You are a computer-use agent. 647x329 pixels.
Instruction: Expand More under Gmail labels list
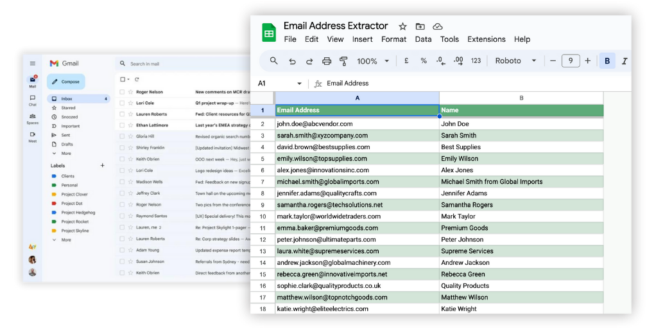pos(66,240)
